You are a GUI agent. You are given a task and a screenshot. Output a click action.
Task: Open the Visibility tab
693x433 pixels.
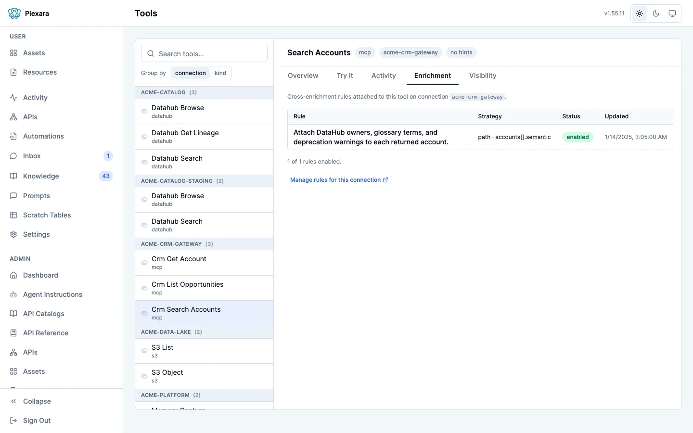[483, 76]
